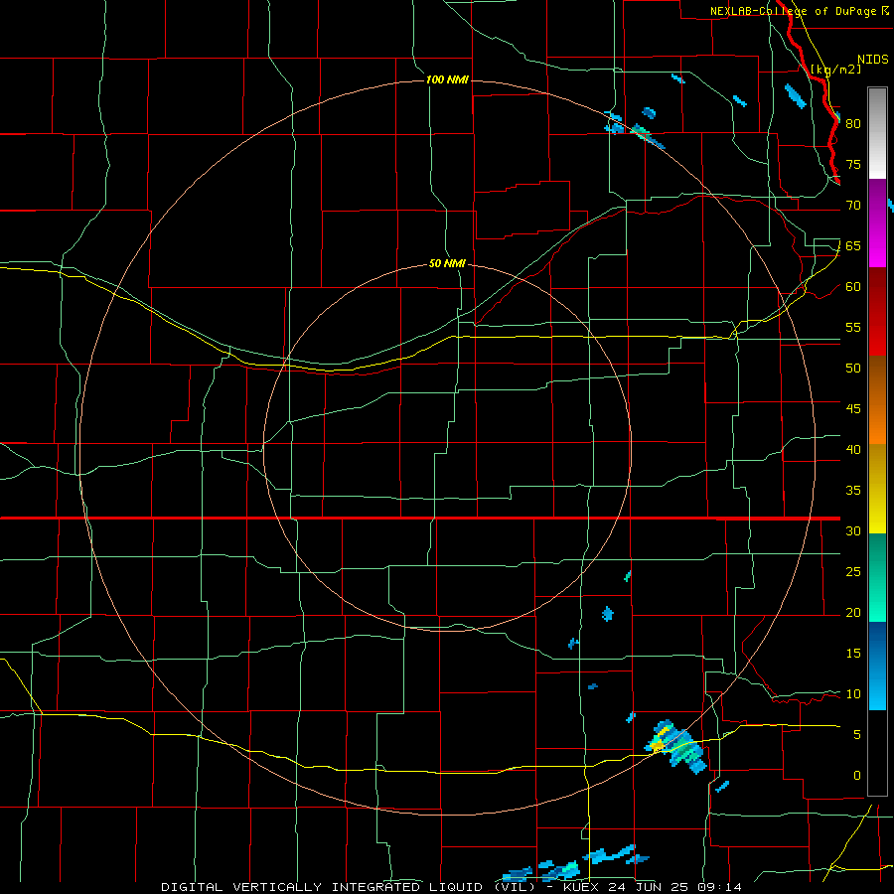
Task: Click the "75" value on the scale
Action: click(853, 165)
